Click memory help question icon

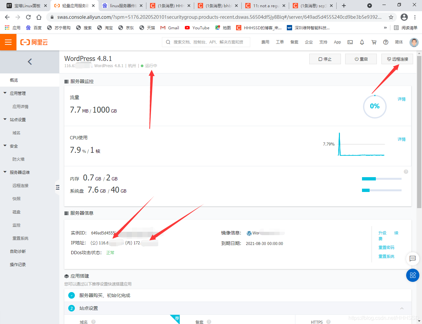click(406, 172)
